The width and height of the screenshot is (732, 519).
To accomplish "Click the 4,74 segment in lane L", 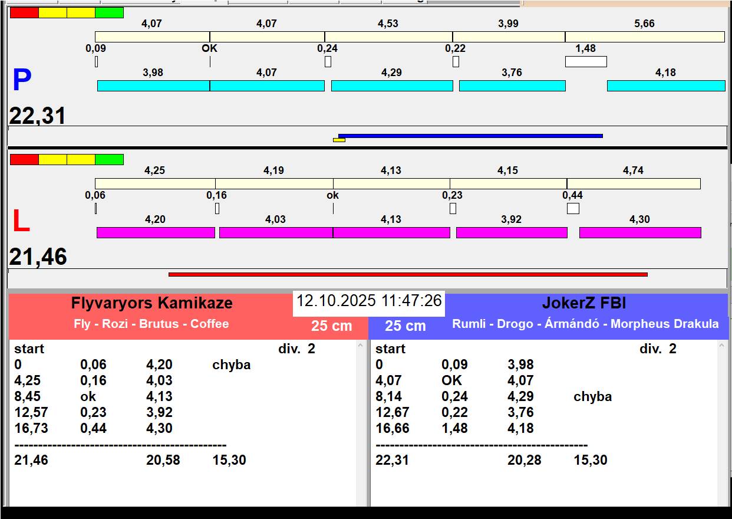I will coord(634,183).
